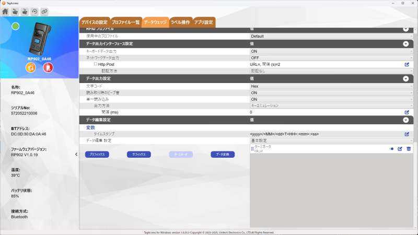Image resolution: width=418 pixels, height=235 pixels.
Task: Click the データ変換 button
Action: tap(223, 155)
